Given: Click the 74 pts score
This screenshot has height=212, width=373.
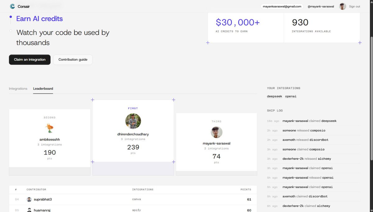Looking at the screenshot, I should [x=216, y=156].
